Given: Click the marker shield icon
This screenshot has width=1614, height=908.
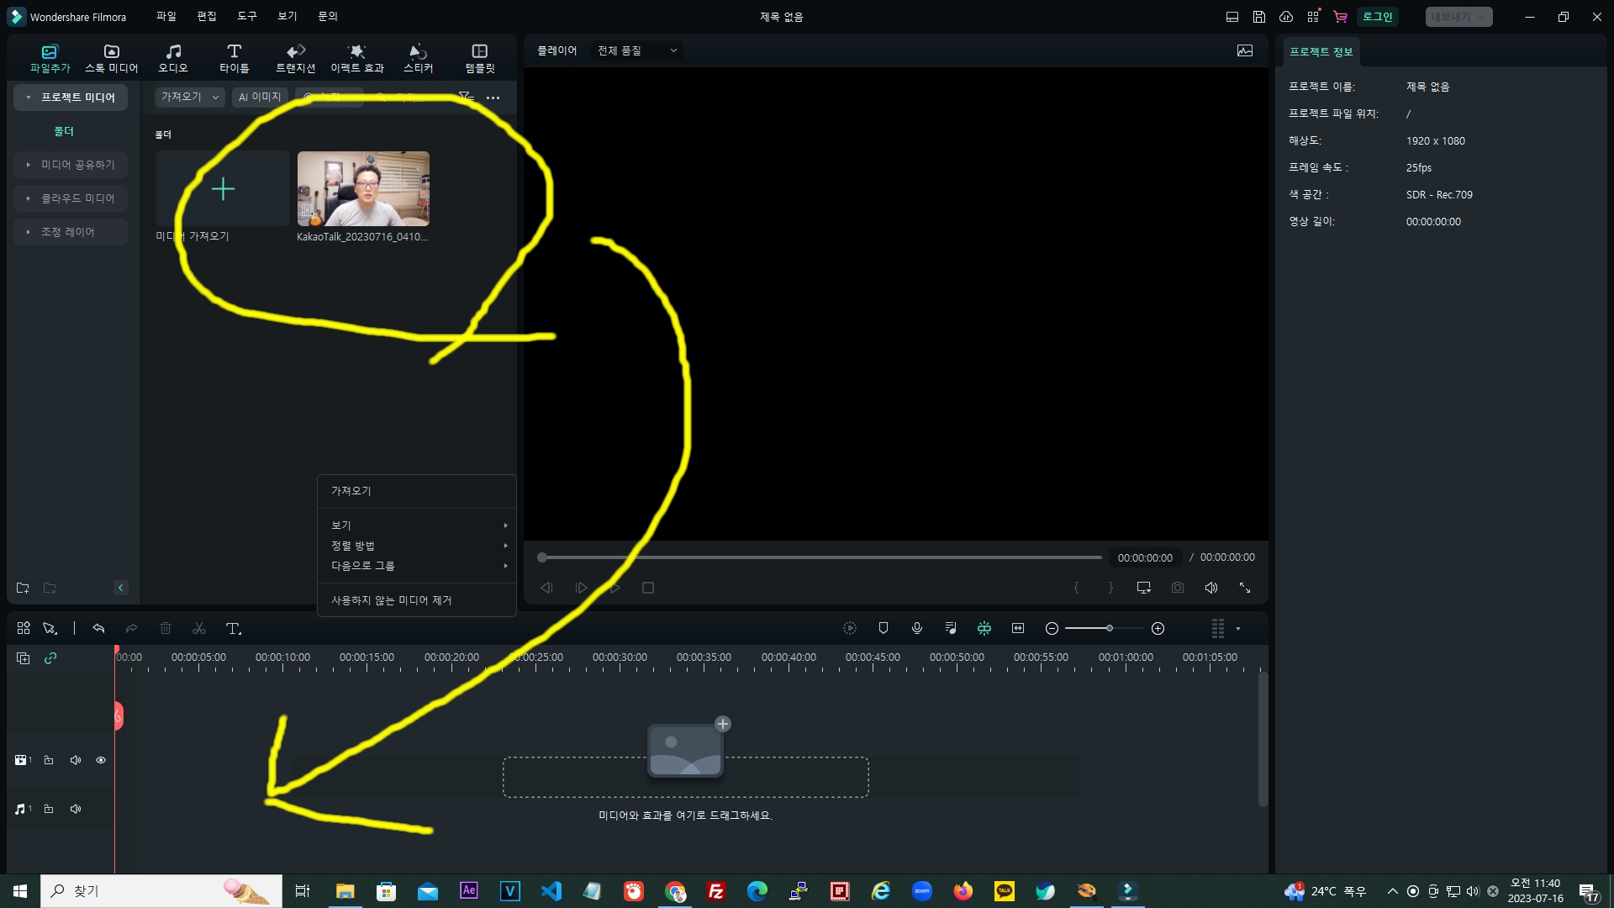Looking at the screenshot, I should click(x=883, y=628).
